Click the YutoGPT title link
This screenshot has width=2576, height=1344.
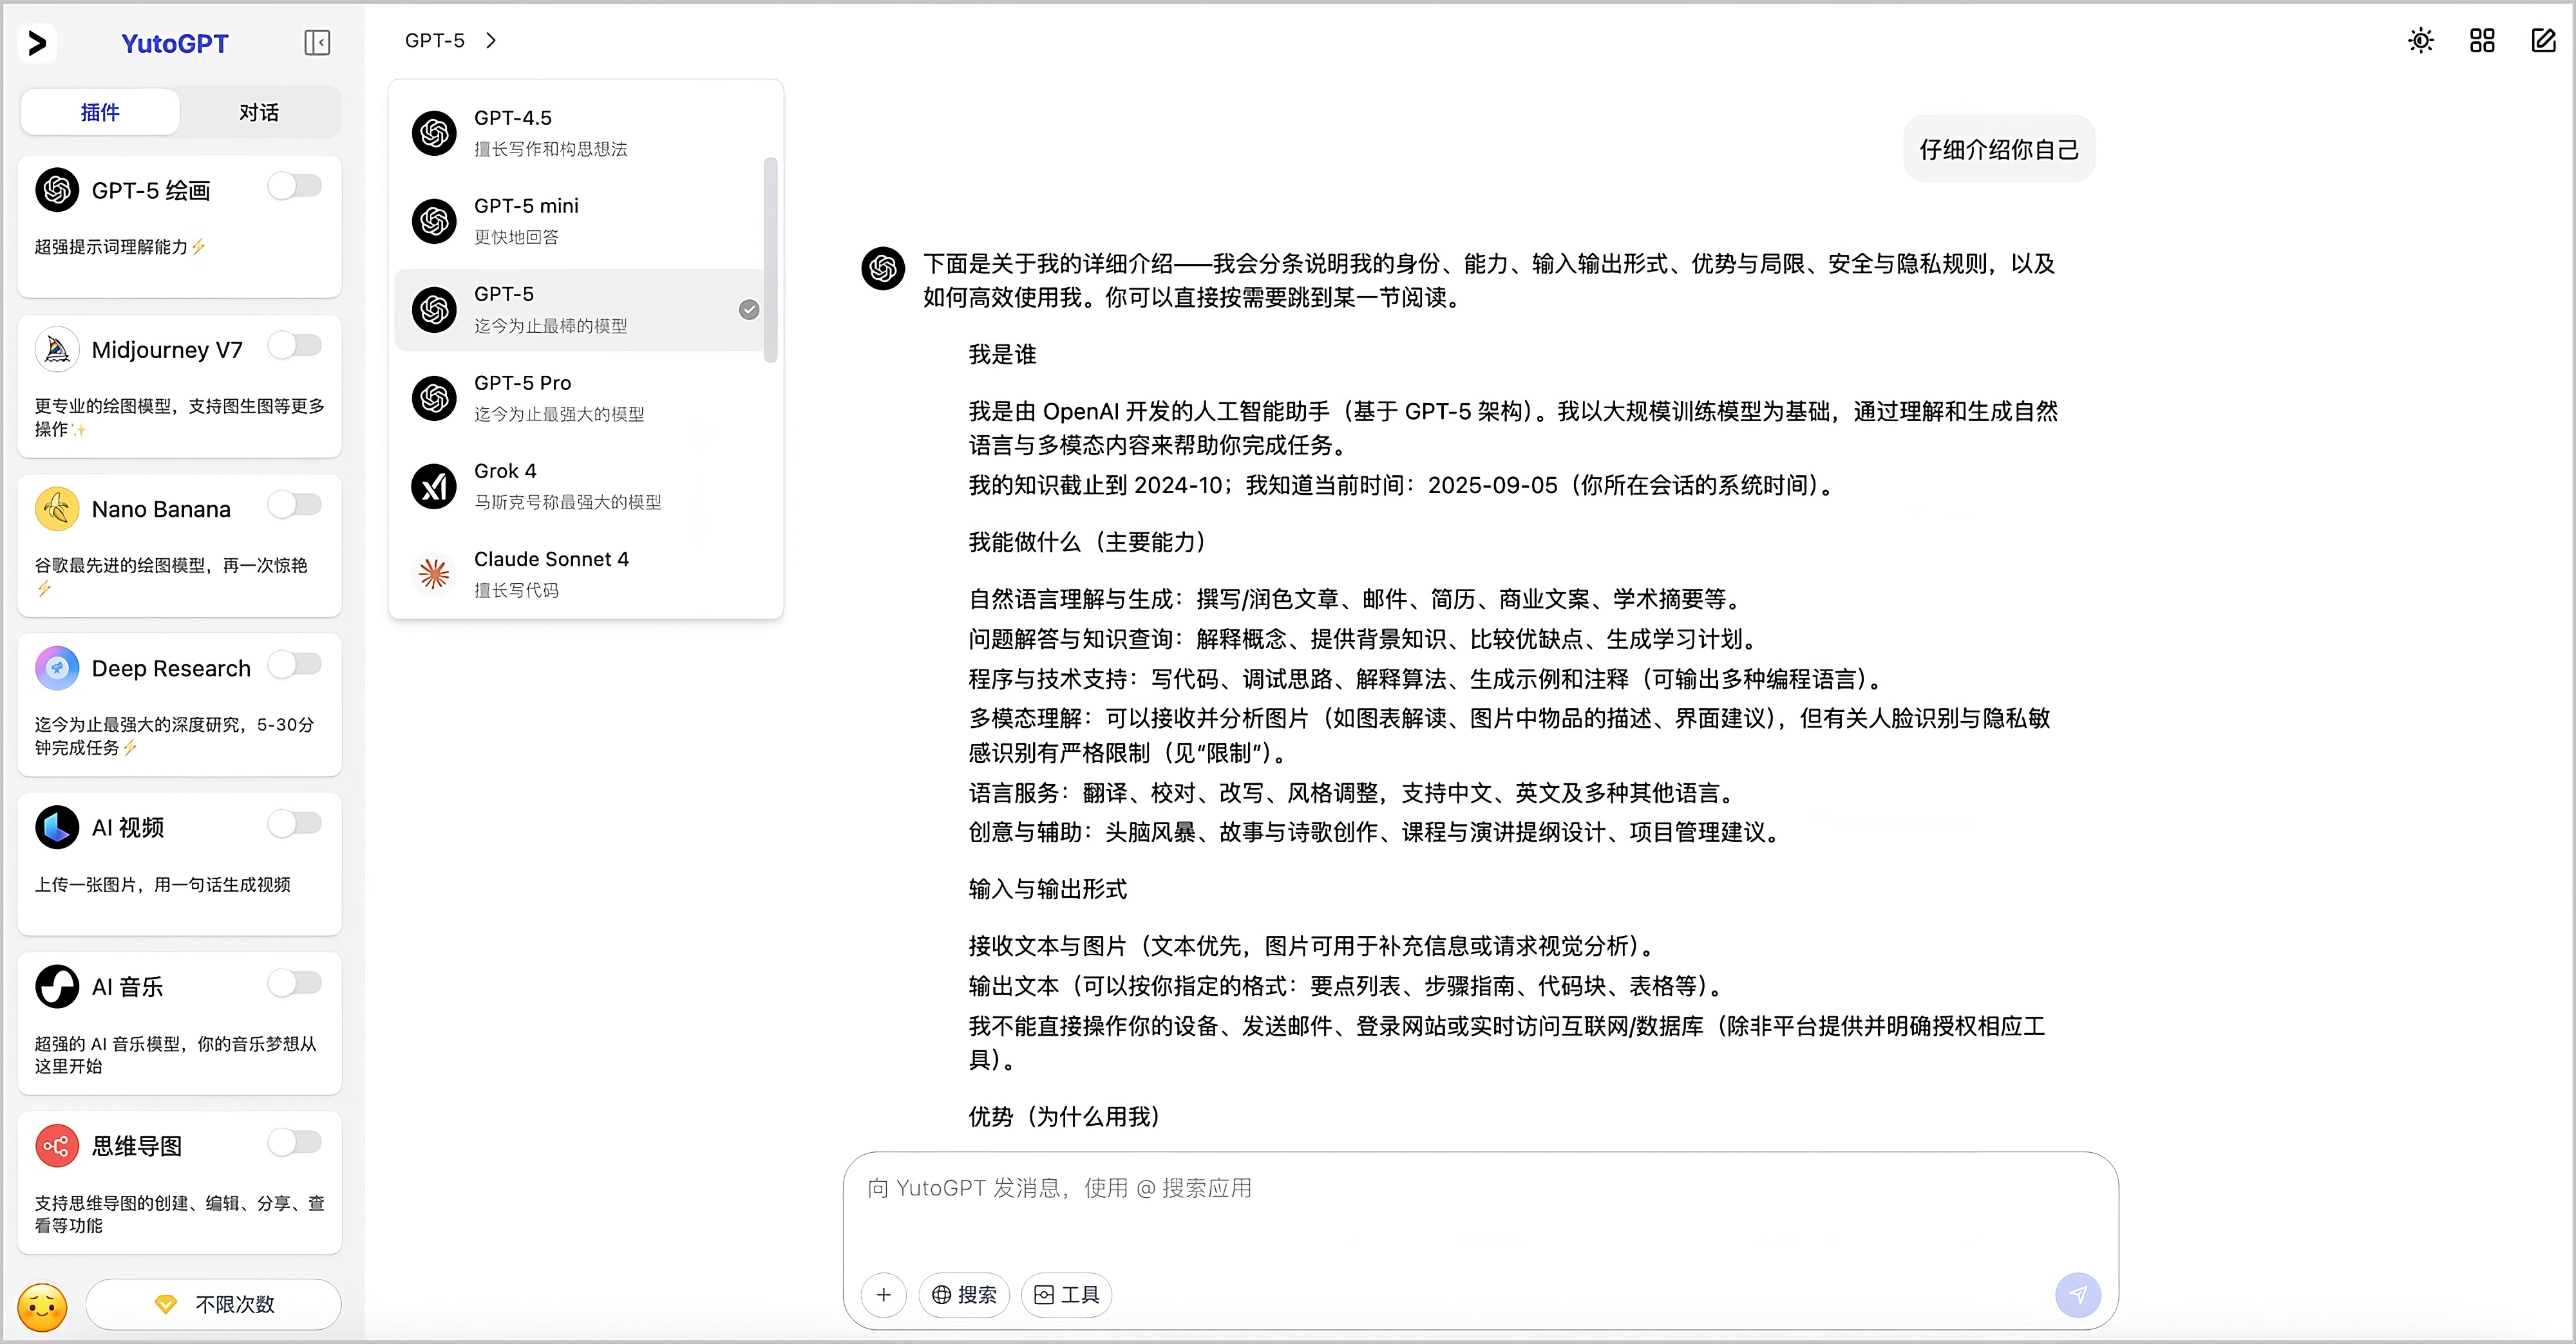[175, 43]
